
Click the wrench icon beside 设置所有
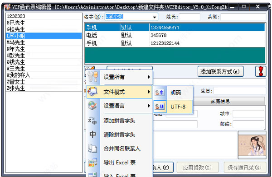(92, 77)
